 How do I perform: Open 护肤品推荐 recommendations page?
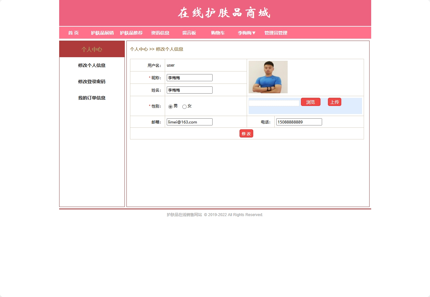tap(132, 33)
